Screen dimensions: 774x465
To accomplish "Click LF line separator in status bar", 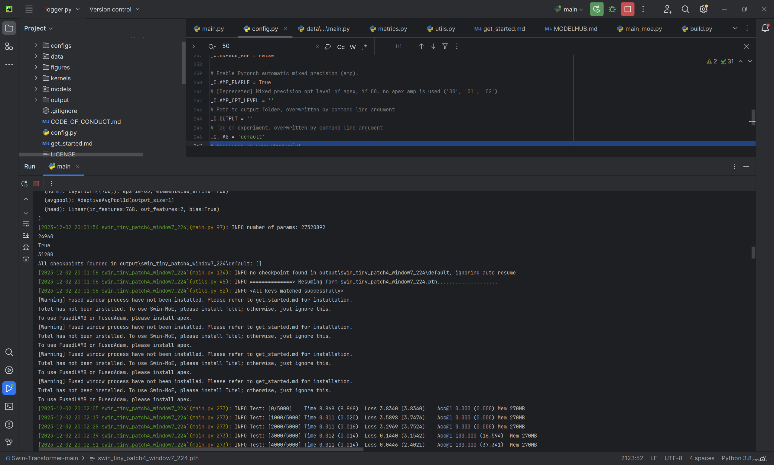I will (654, 458).
